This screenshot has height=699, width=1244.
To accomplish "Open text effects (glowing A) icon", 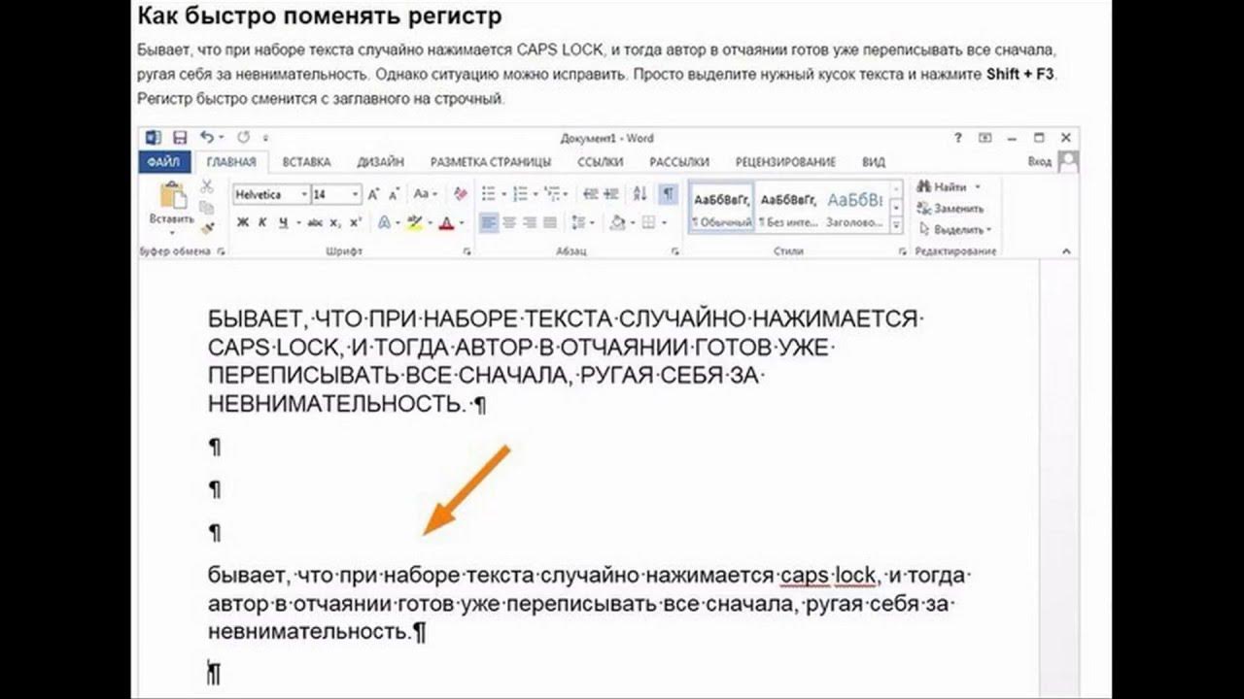I will tap(384, 223).
